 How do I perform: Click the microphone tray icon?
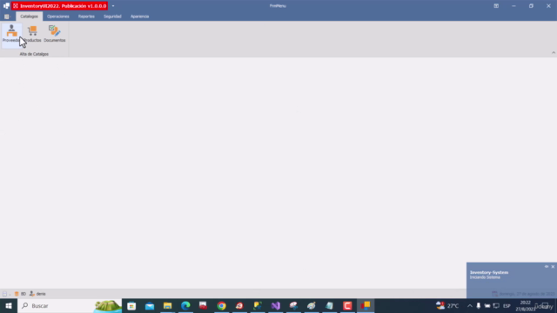(x=479, y=305)
